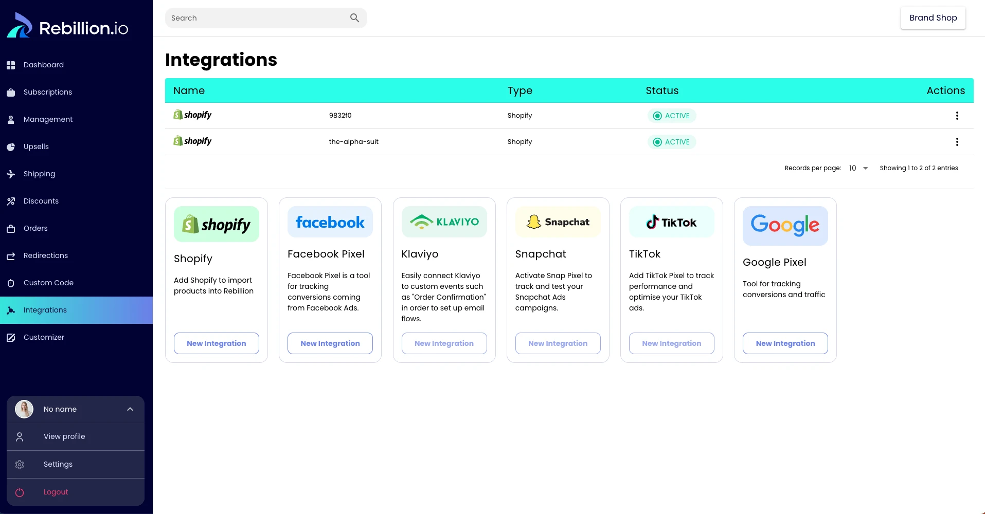Click Shopify logo in 9832f0 row

pyautogui.click(x=192, y=115)
